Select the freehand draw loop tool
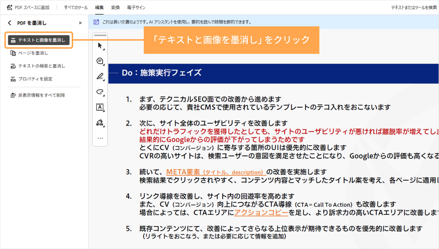The height and width of the screenshot is (249, 439). coord(100,92)
